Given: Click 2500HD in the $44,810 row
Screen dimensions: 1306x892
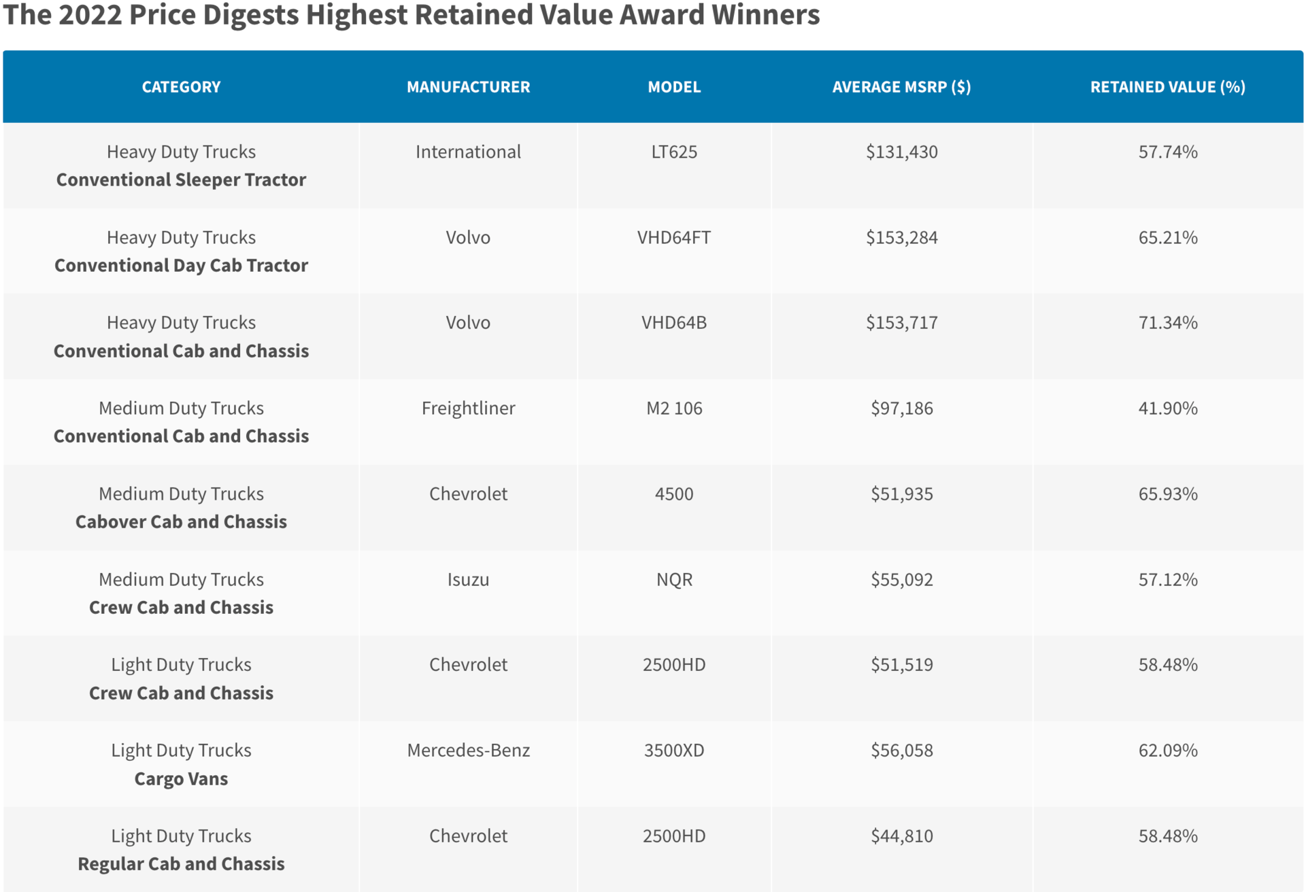Looking at the screenshot, I should 674,836.
